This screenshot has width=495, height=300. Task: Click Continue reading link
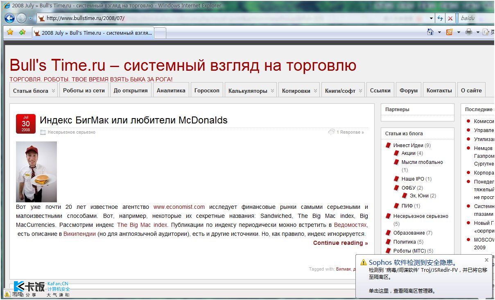tap(341, 243)
